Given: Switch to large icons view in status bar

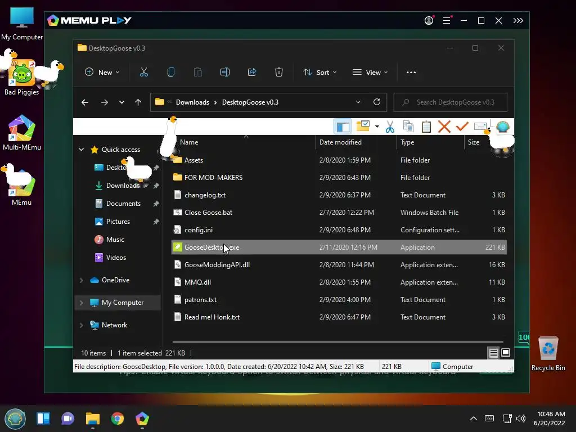Looking at the screenshot, I should pos(506,353).
